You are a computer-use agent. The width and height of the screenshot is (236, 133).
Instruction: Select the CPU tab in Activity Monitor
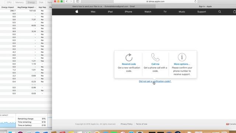(9, 2)
